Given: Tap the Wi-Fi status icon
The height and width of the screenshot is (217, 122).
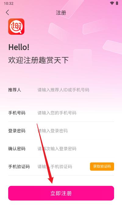Looking at the screenshot, I should click(x=112, y=3).
